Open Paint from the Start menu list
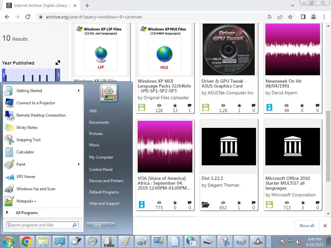 point(43,164)
